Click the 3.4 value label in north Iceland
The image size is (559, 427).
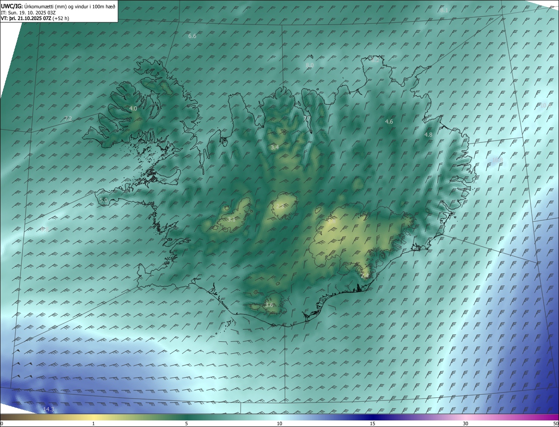click(274, 148)
